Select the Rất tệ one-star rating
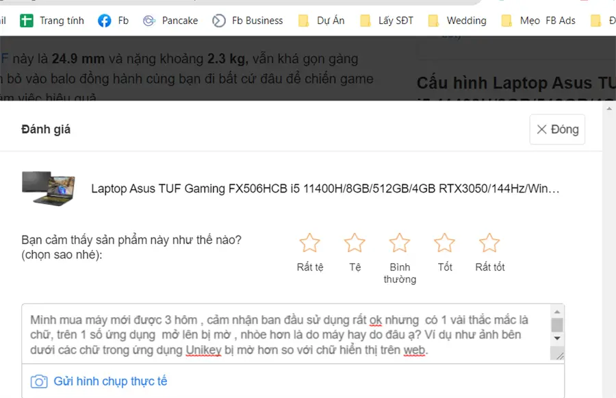Image resolution: width=616 pixels, height=398 pixels. point(310,243)
